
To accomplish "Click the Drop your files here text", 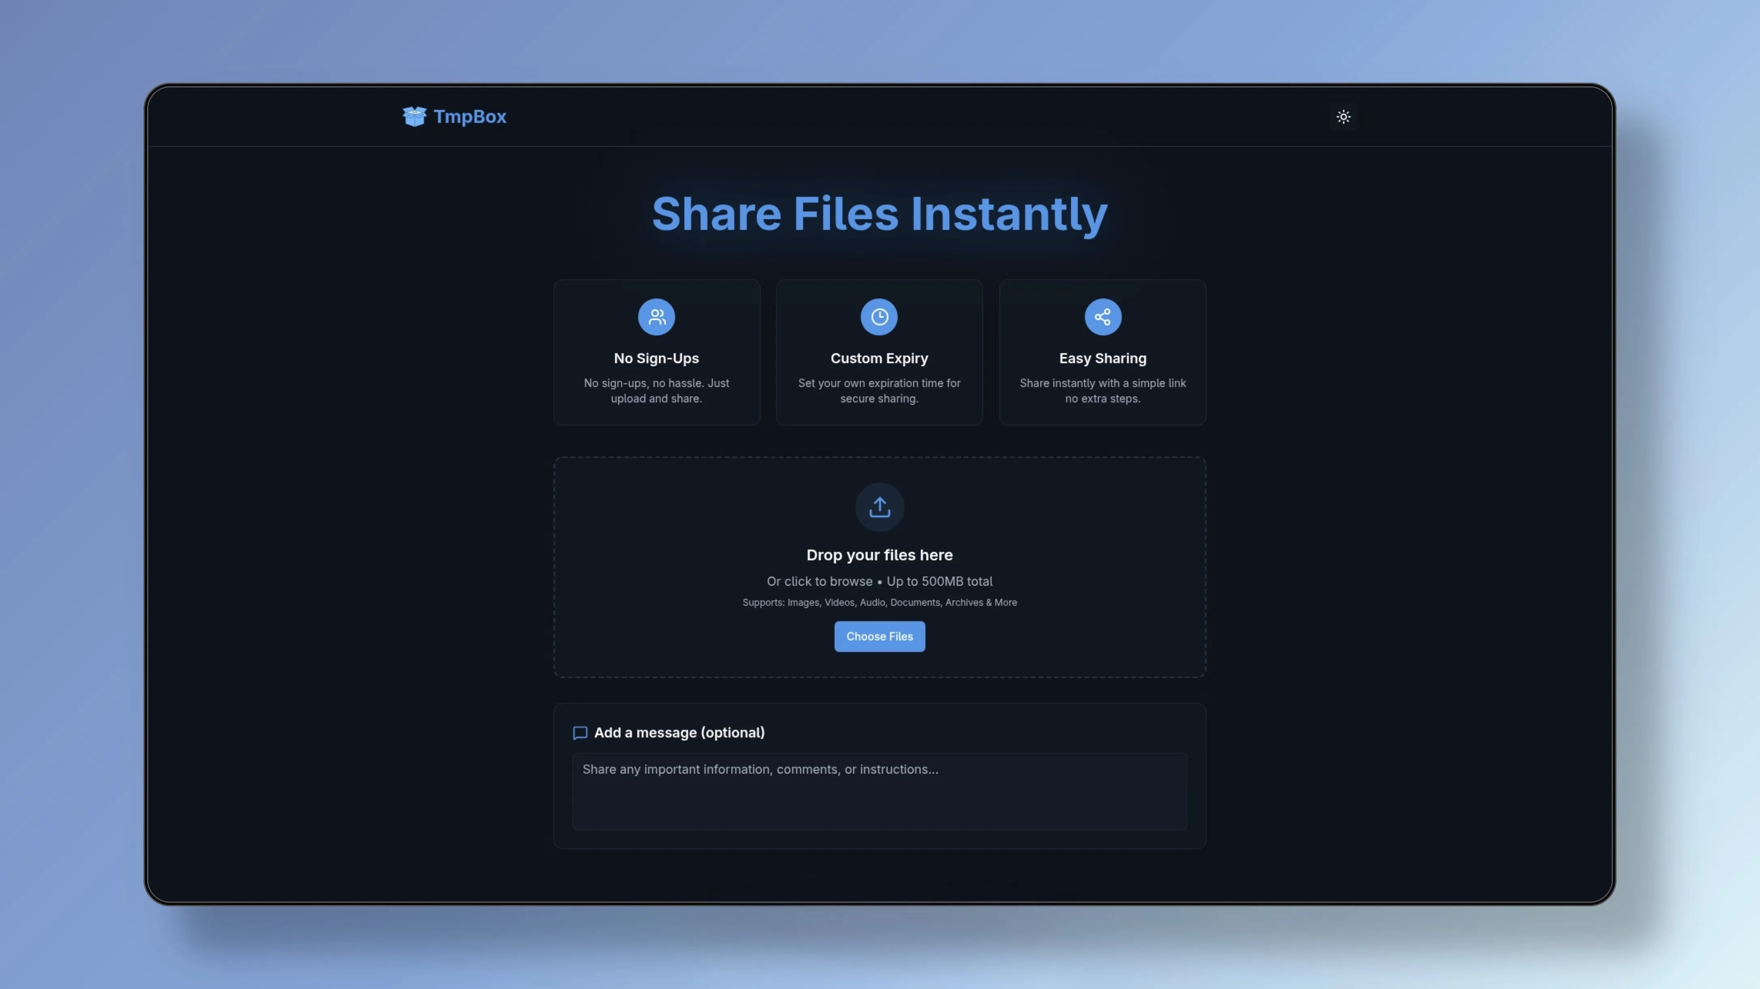I will 879,555.
